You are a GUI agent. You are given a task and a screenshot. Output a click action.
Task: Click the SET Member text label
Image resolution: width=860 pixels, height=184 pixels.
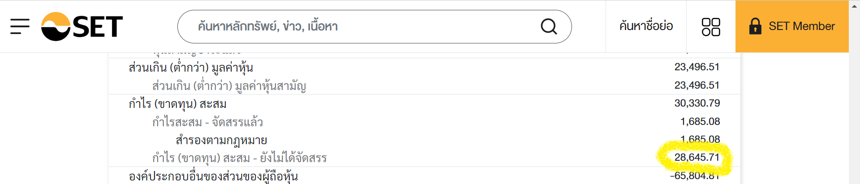pyautogui.click(x=801, y=26)
